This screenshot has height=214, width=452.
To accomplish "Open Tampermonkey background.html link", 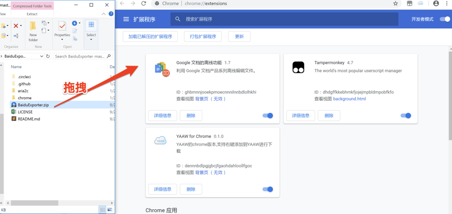I will tap(350, 99).
